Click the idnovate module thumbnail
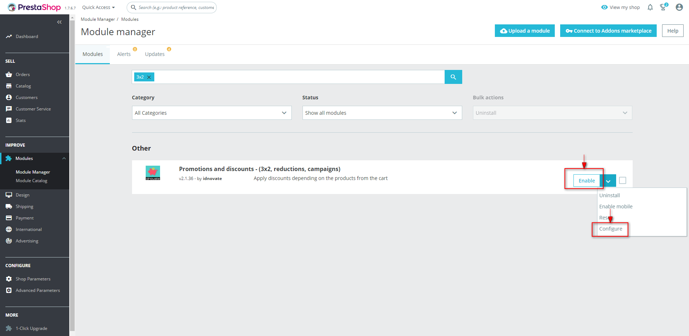Viewport: 689px width, 336px height. click(153, 173)
